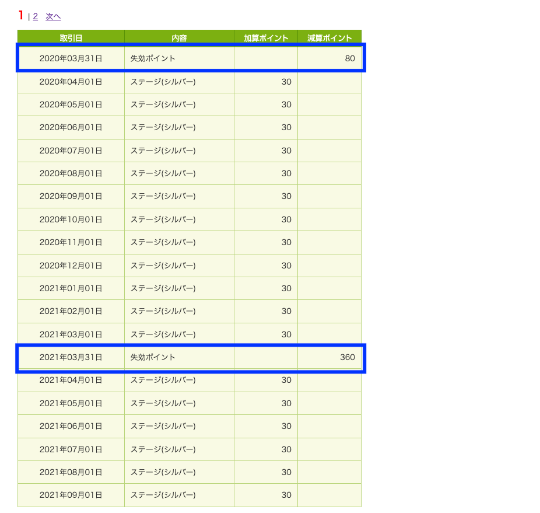Click ステージ(シルバー) in the 2020年08月01日 row
This screenshot has width=540, height=513.
(163, 173)
